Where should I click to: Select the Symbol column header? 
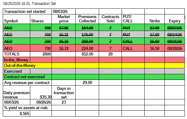17,19
